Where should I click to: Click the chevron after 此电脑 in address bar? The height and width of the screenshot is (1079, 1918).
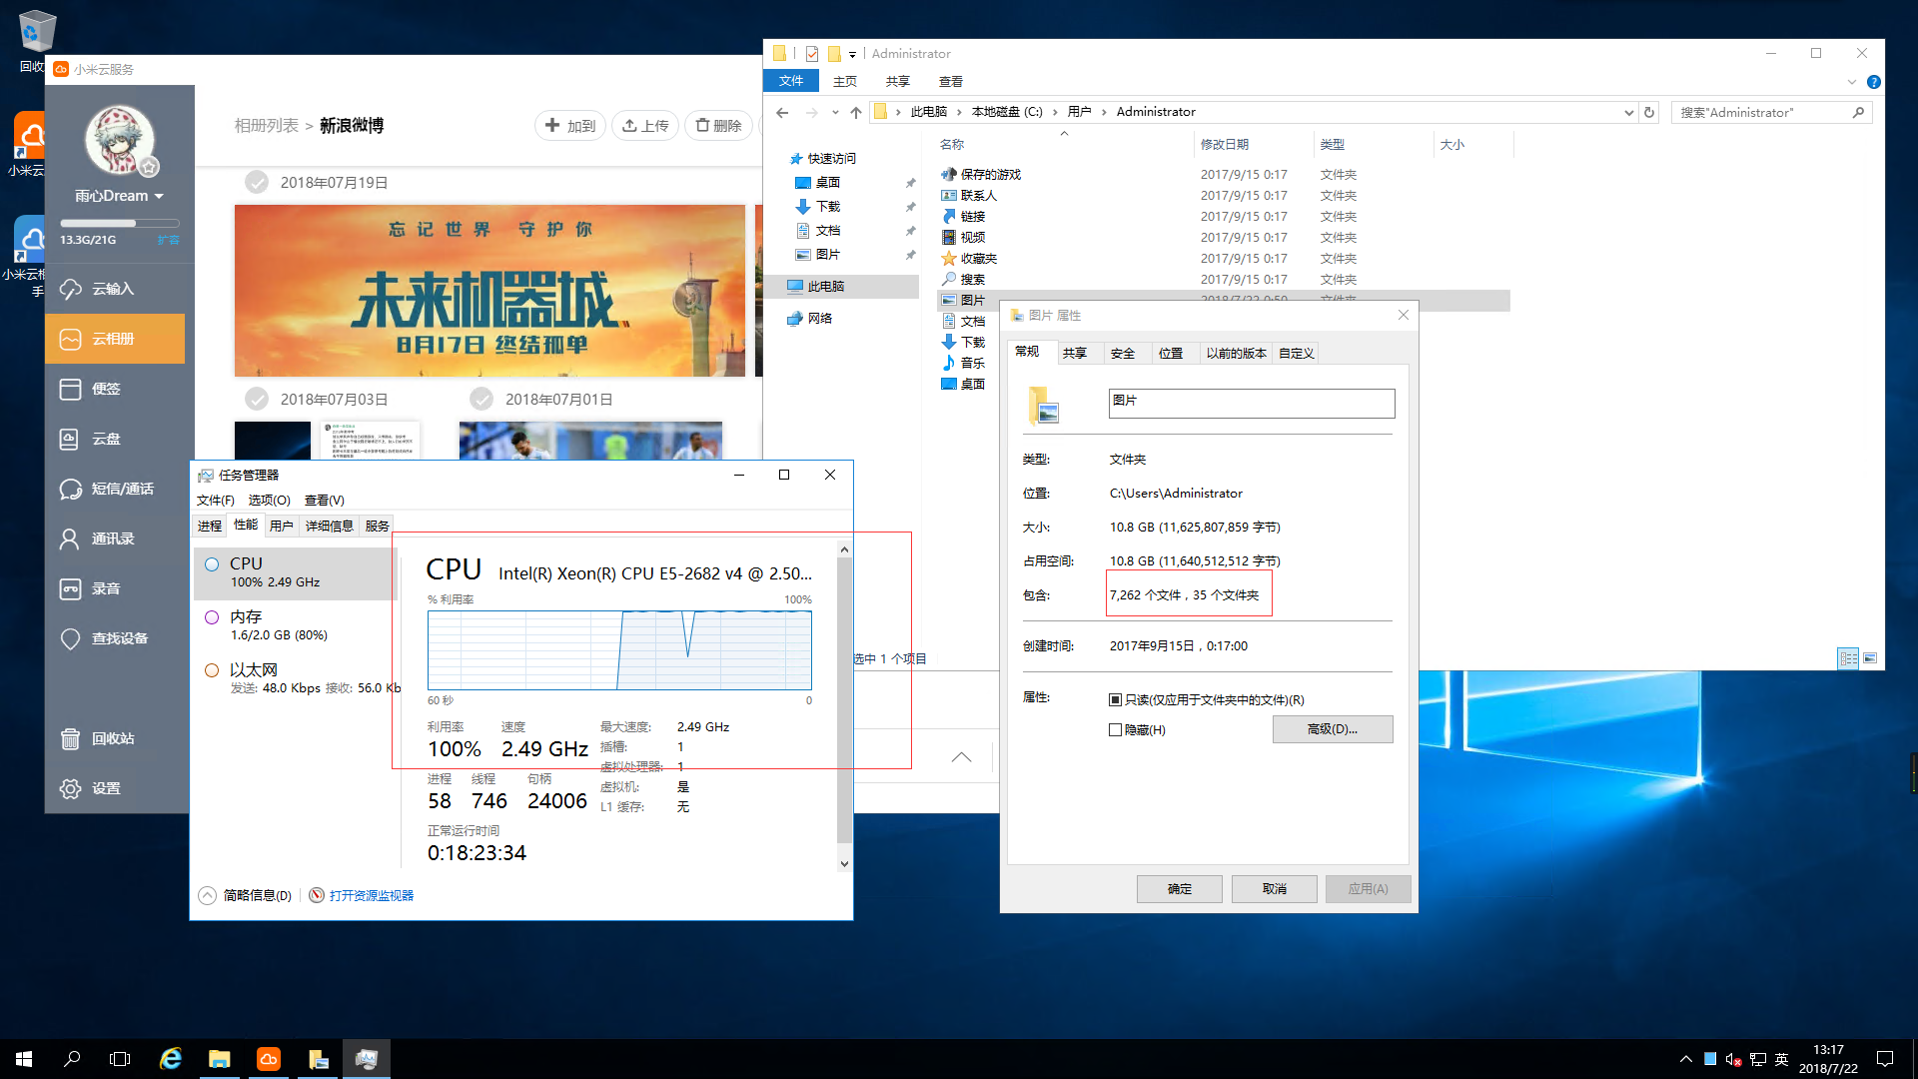(x=959, y=112)
